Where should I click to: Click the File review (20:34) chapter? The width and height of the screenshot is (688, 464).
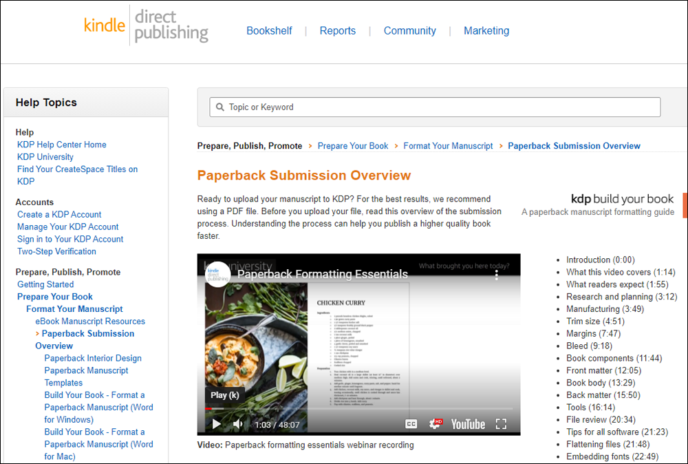click(601, 419)
